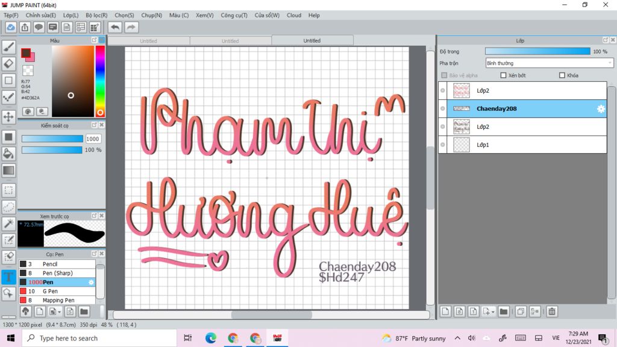Viewport: 617px width, 347px height.
Task: Select the Pencil brush
Action: pos(57,264)
